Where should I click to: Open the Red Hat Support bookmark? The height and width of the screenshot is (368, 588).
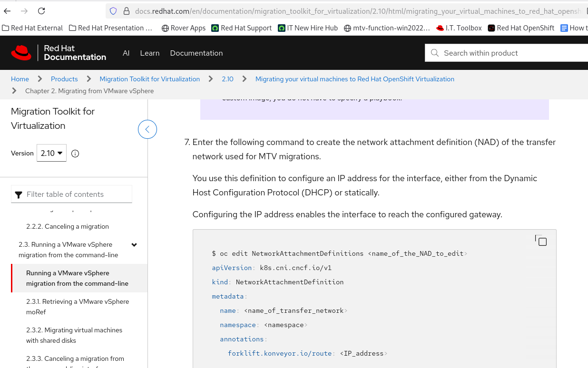pos(242,28)
